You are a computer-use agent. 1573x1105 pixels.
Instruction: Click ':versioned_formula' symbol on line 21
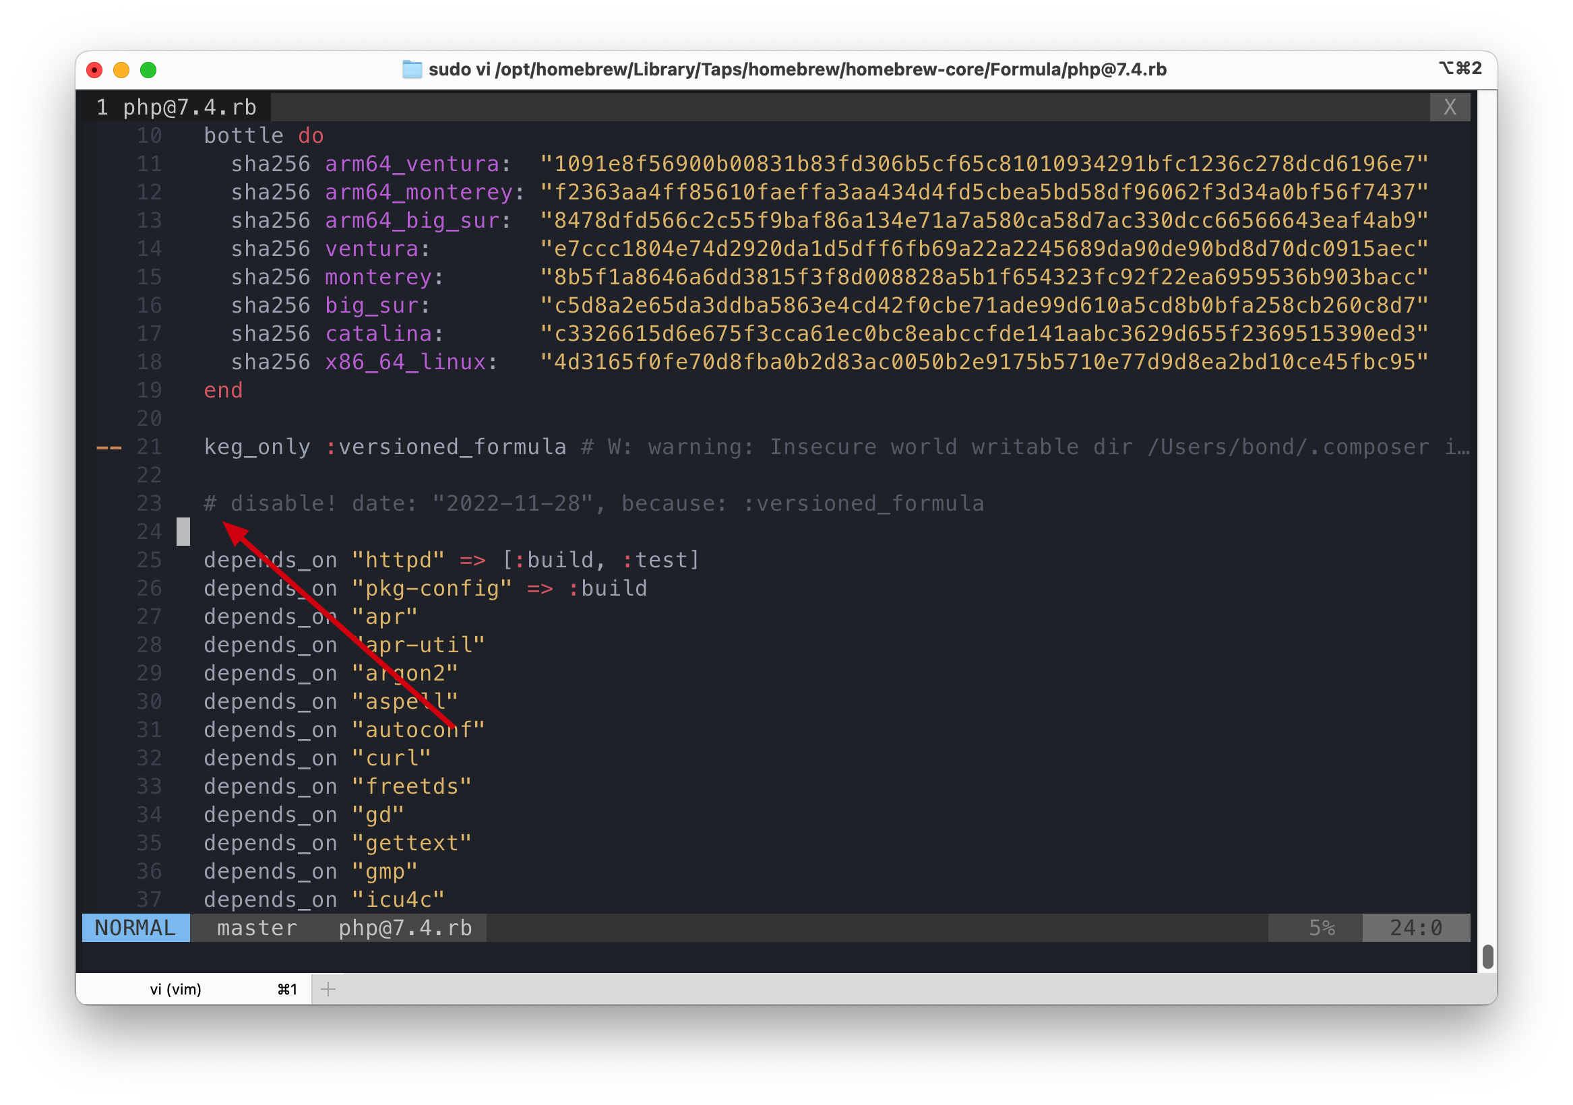tap(446, 447)
